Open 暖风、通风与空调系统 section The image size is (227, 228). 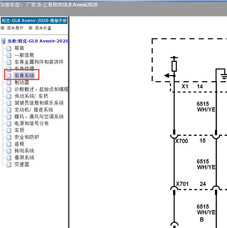(x=39, y=116)
